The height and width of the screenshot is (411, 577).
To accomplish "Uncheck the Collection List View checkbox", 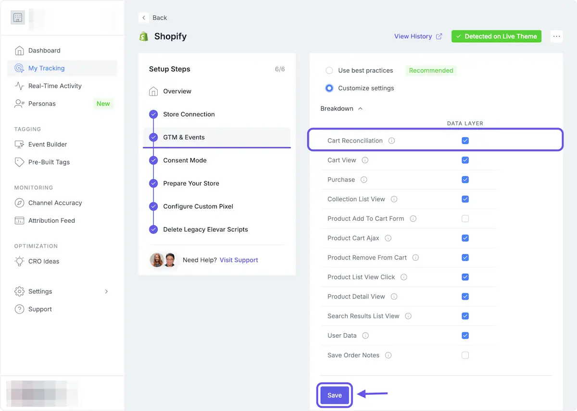I will click(465, 199).
